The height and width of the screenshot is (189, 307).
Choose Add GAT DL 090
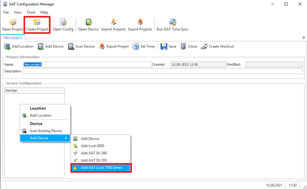[x=101, y=153]
